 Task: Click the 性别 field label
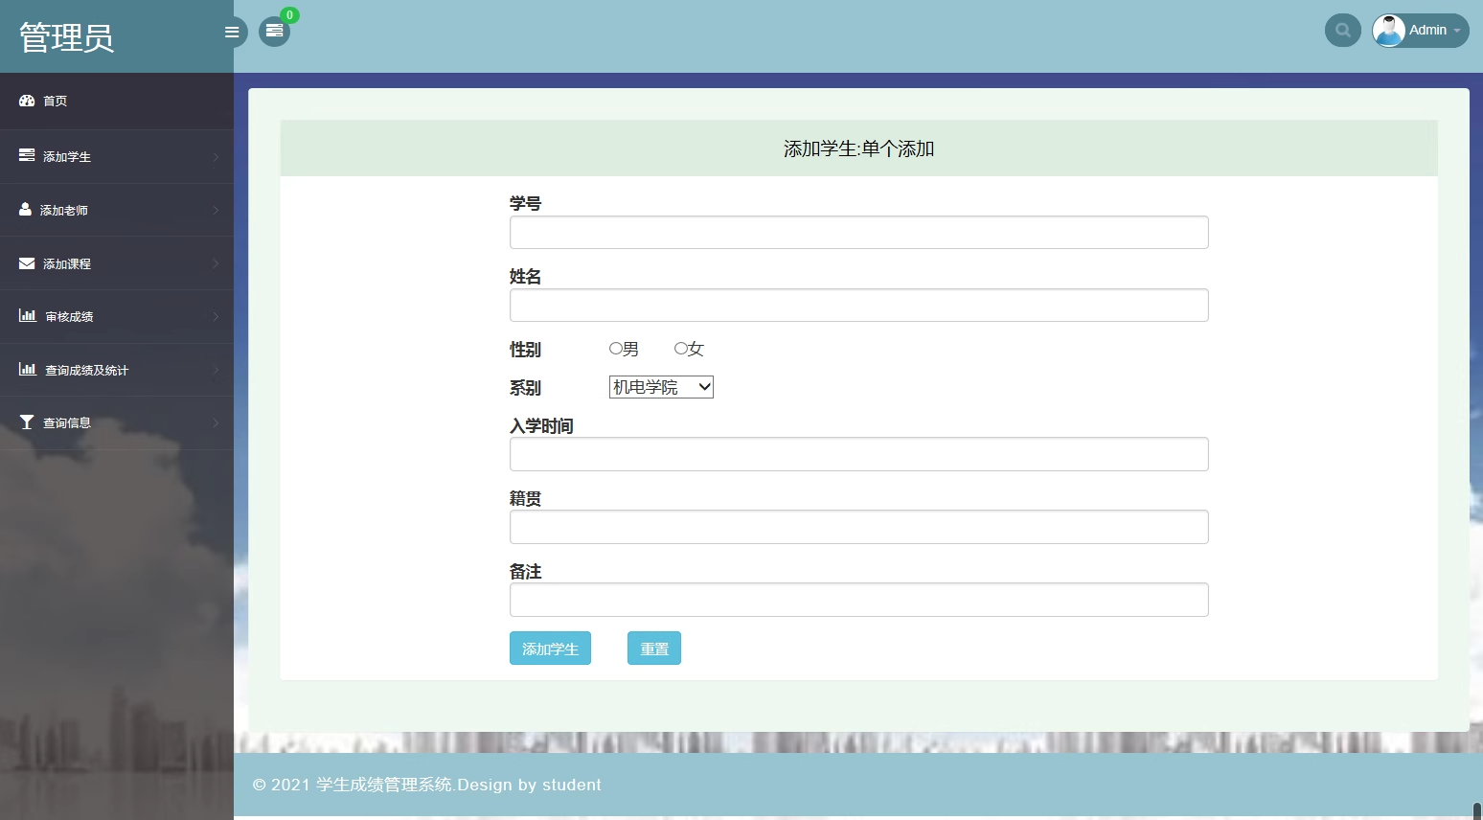click(x=525, y=350)
